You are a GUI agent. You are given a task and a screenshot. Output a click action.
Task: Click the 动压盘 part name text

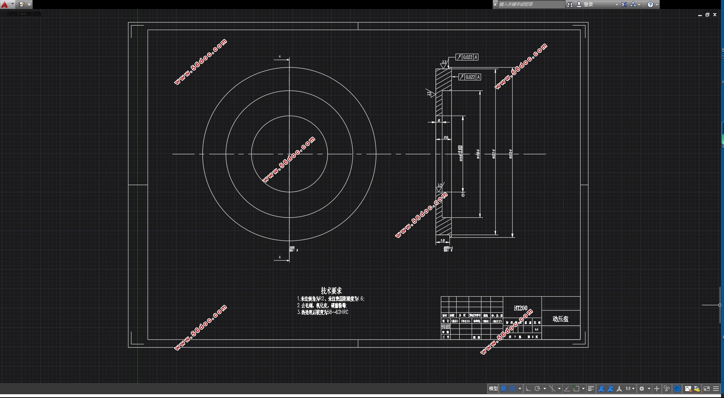(x=560, y=319)
